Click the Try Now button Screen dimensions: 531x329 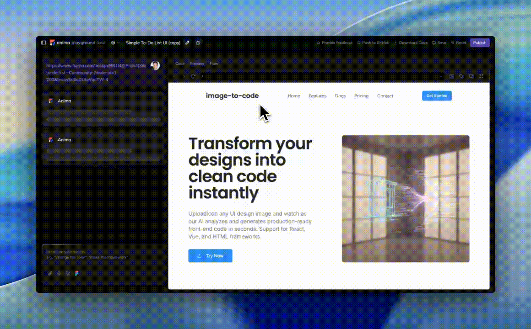[x=210, y=255]
